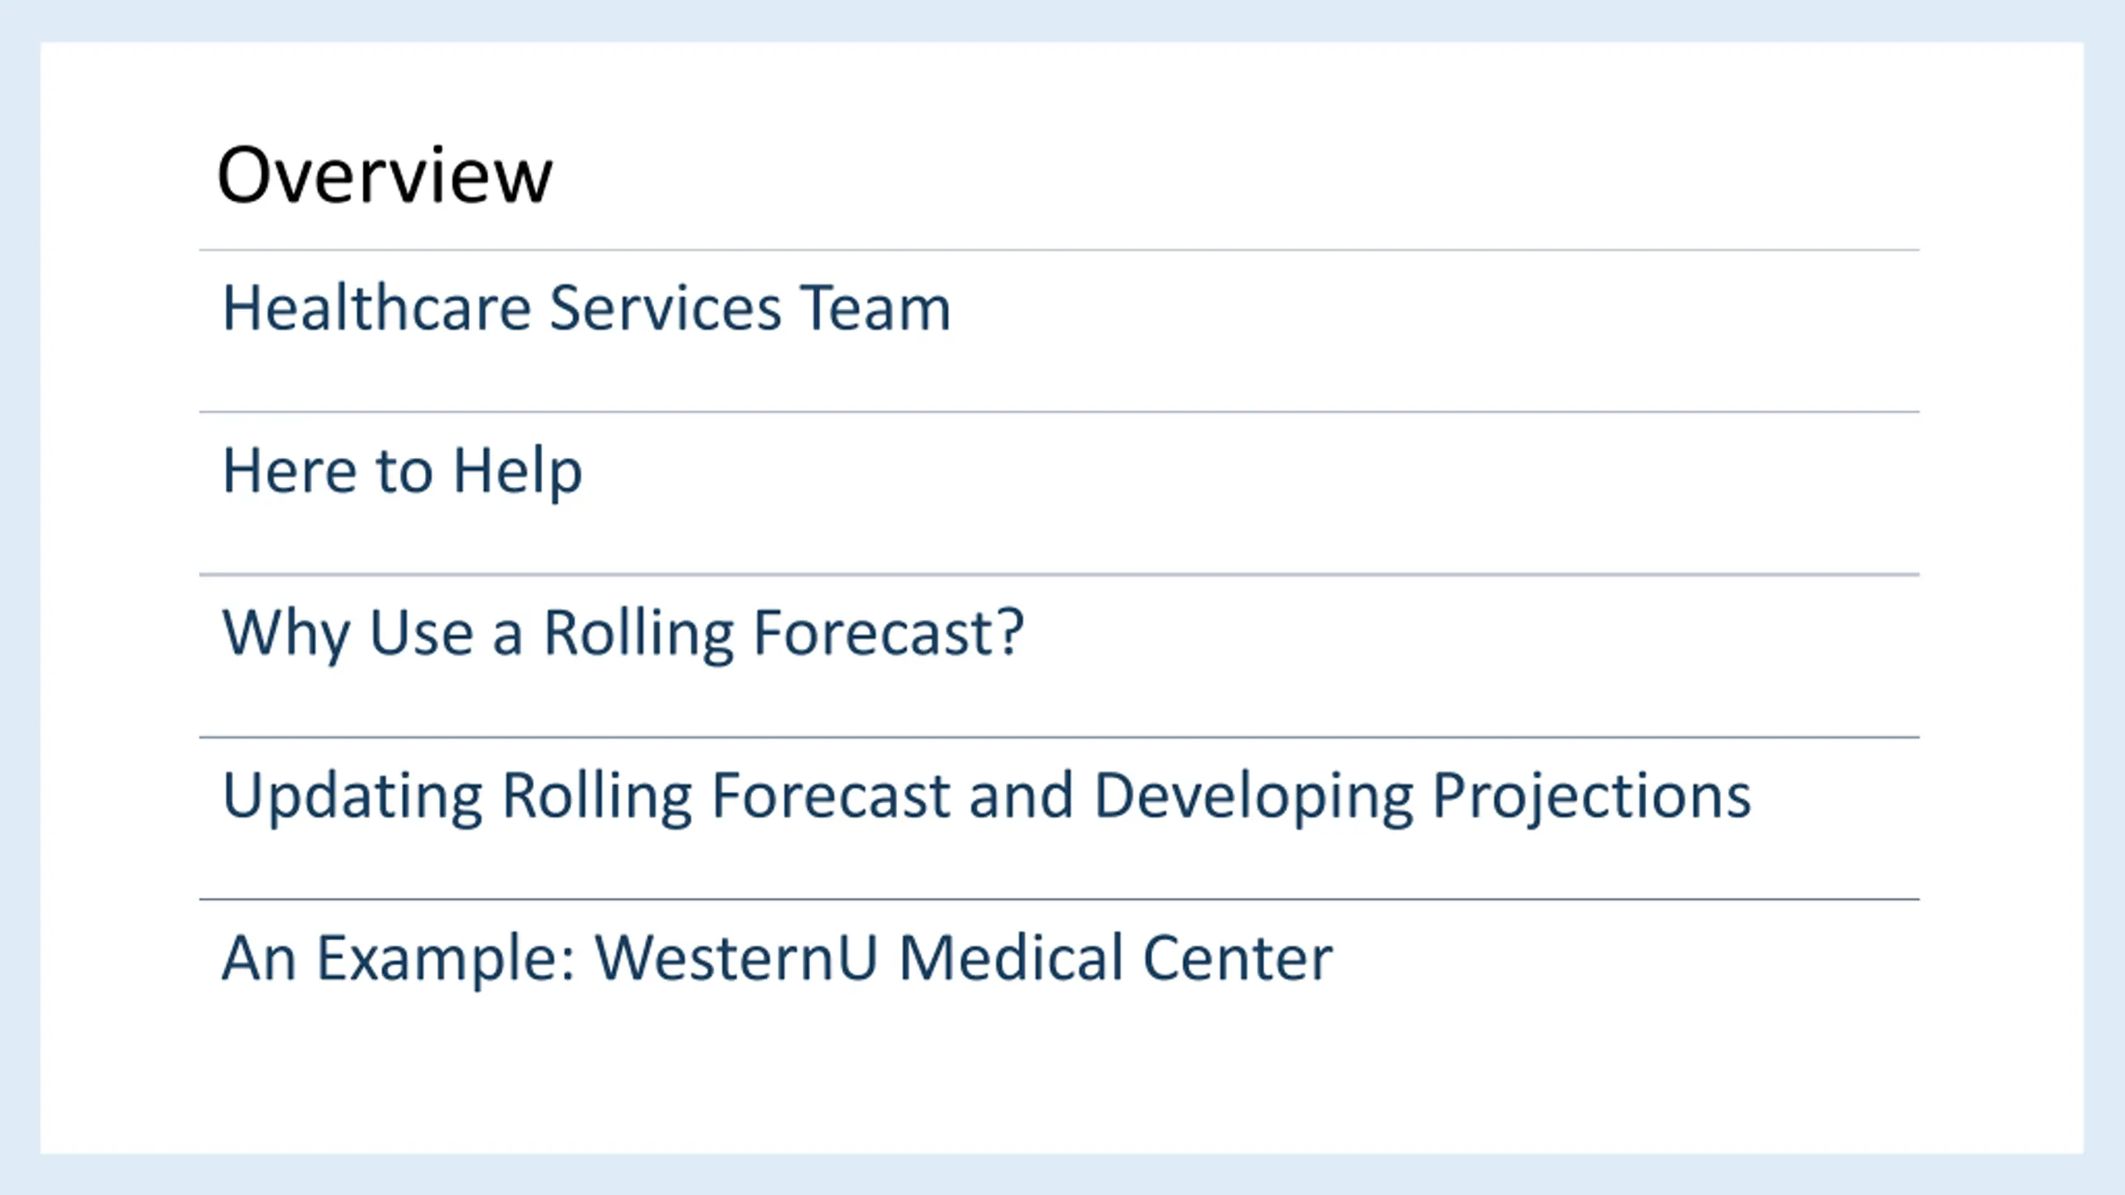Viewport: 2125px width, 1195px height.
Task: Click the word Updating in fourth item
Action: pos(353,797)
